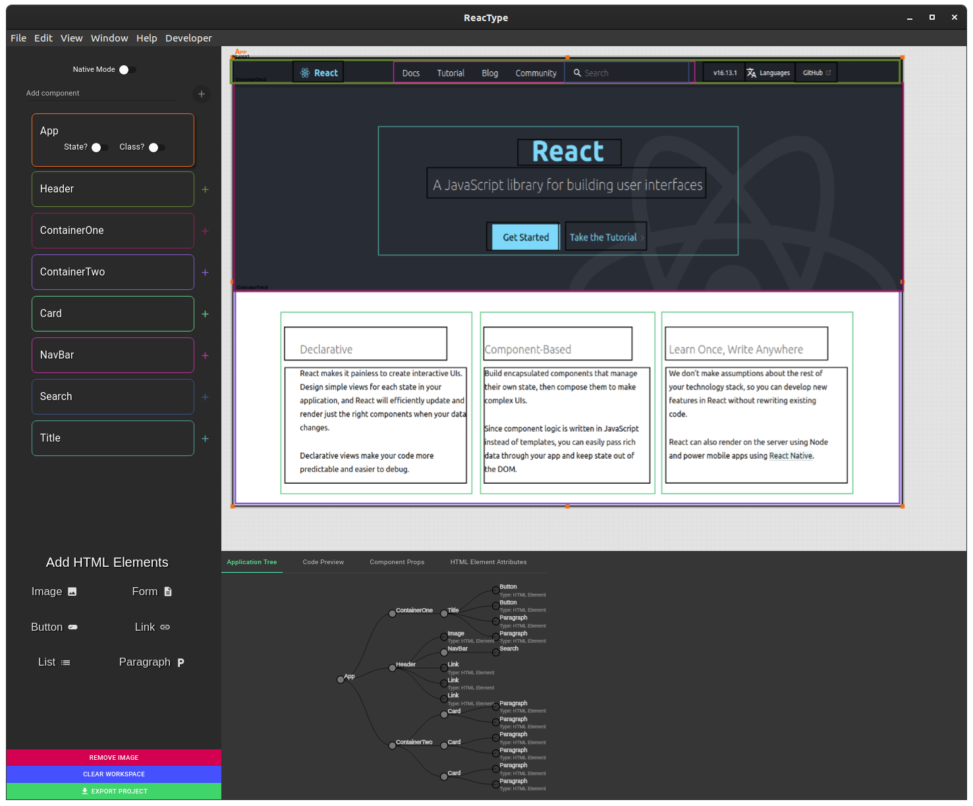Viewport: 973px width, 806px height.
Task: Open the View menu
Action: pos(72,38)
